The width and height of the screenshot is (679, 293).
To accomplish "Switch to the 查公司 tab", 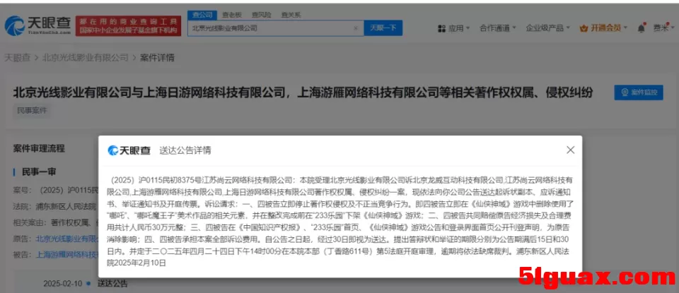I will click(x=202, y=15).
